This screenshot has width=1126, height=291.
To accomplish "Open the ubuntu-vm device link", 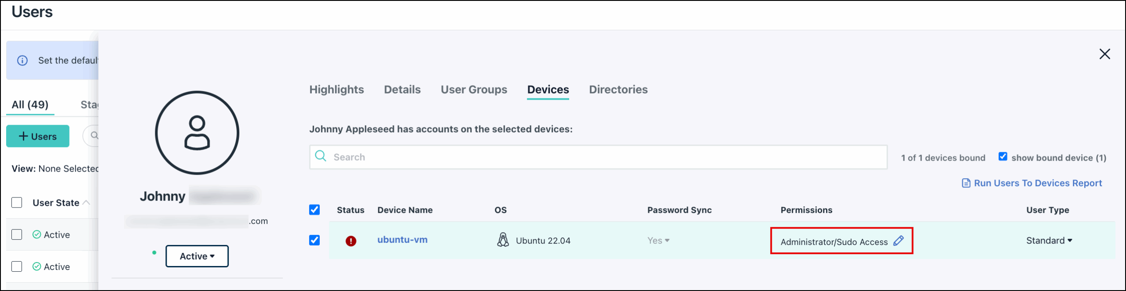I will tap(402, 240).
